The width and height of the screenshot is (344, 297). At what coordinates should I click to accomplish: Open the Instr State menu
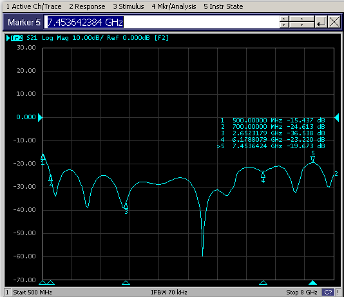click(x=223, y=6)
